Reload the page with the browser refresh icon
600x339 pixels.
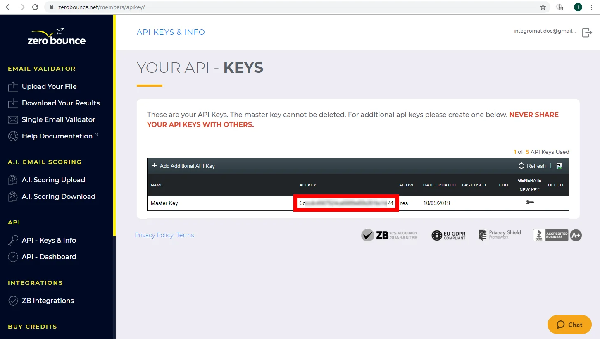[x=35, y=7]
